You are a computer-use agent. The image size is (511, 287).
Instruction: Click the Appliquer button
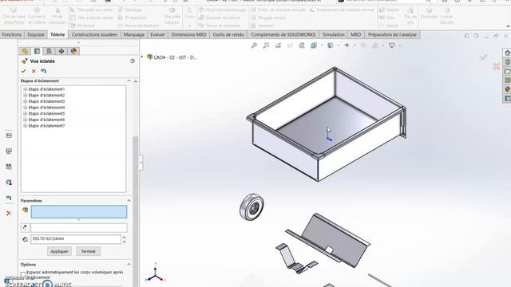click(59, 251)
